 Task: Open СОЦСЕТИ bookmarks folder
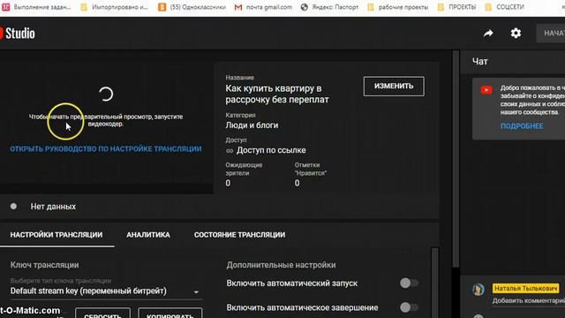(x=504, y=7)
